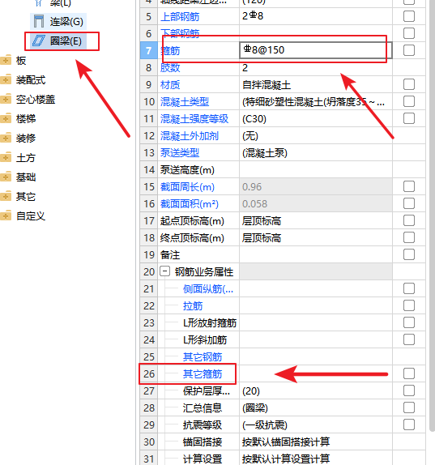Tick the checkbox for 拉筋 row
The image size is (435, 465).
coord(408,305)
